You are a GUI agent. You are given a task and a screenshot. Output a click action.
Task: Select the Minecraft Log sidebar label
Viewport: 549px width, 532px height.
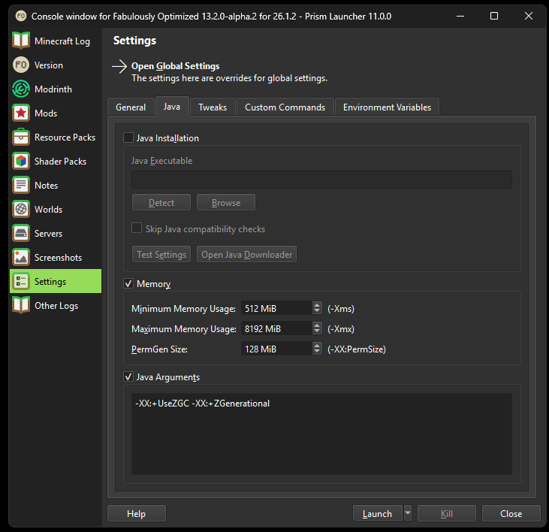[x=62, y=41]
